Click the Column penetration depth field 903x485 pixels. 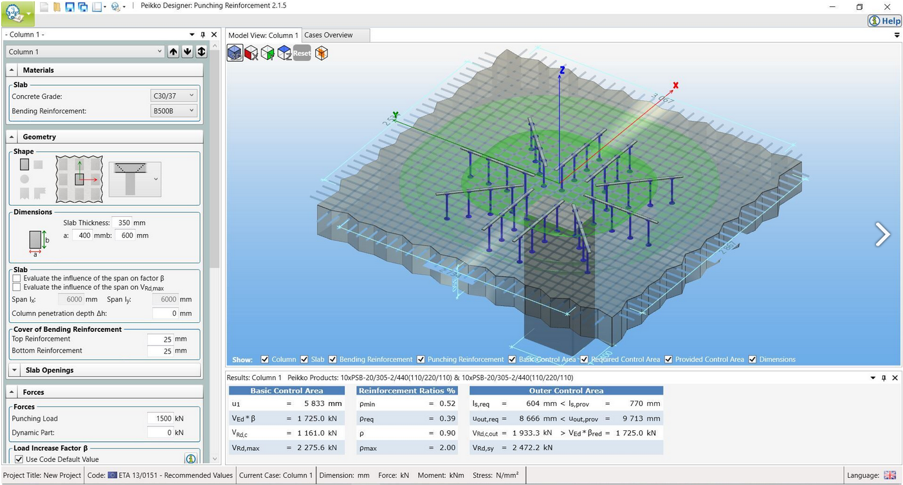pyautogui.click(x=165, y=313)
